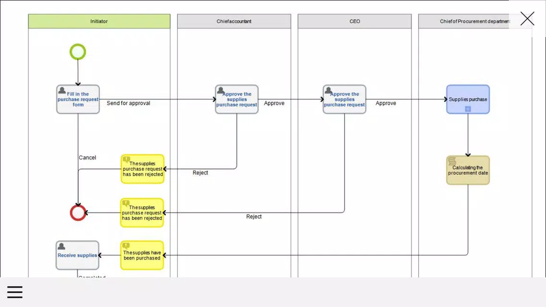Click the notification icon on The supplies have been purchased
Image resolution: width=546 pixels, height=307 pixels.
[x=126, y=246]
